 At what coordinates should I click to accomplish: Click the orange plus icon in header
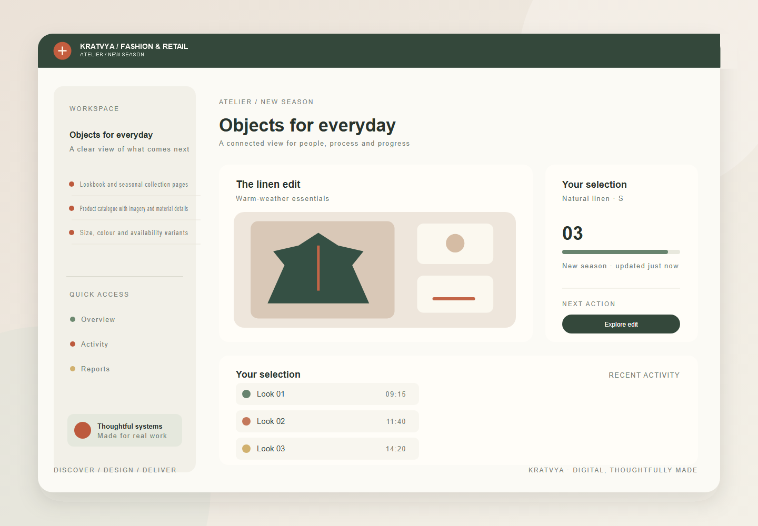[62, 50]
